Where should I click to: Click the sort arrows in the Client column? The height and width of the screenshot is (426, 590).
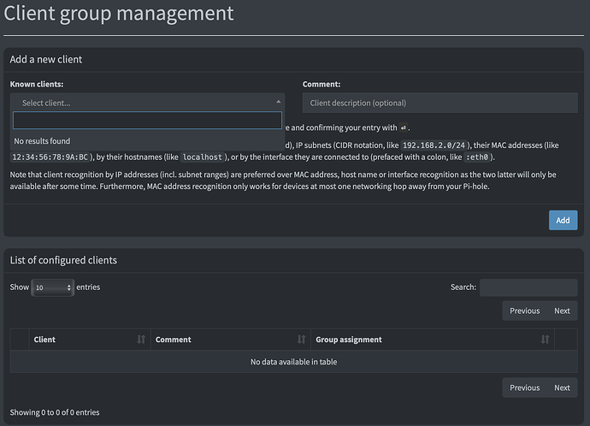coord(140,340)
